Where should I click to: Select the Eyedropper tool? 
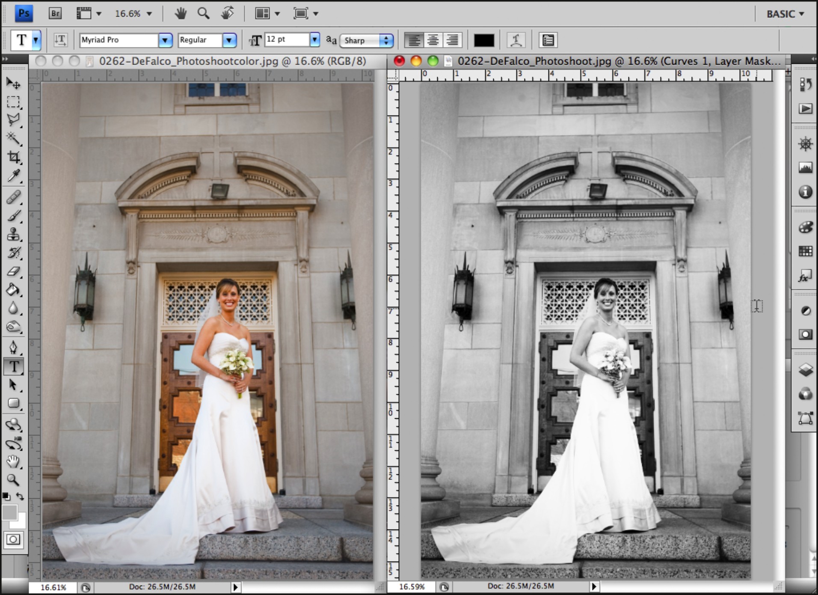[x=13, y=175]
